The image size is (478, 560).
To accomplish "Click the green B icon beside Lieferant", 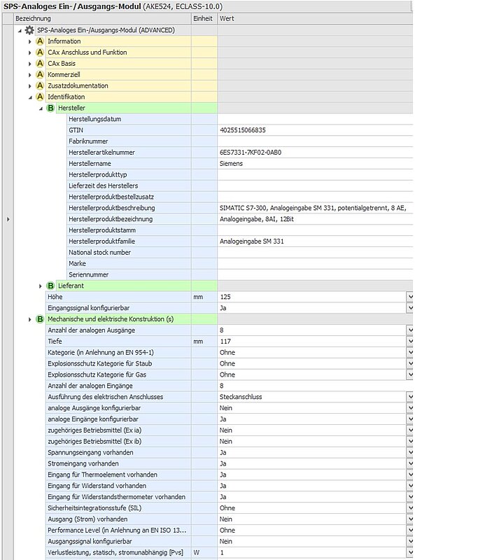I will [50, 286].
